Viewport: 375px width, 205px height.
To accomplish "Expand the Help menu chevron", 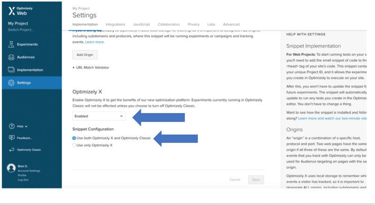I will tap(26, 126).
